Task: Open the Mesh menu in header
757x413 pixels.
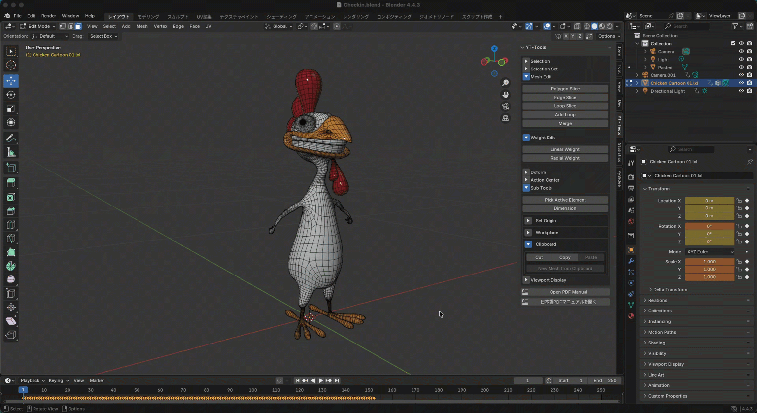Action: (141, 26)
